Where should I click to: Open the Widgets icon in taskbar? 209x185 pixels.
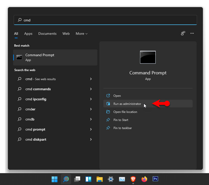point(88,179)
